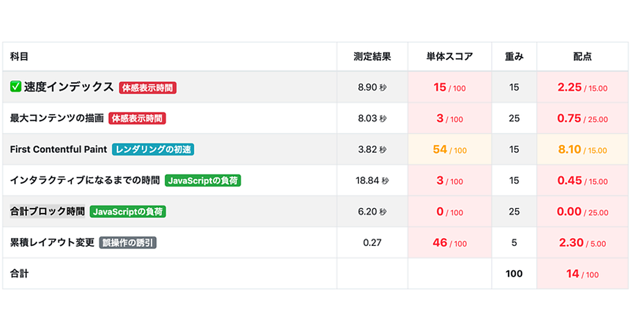Click the blue レンダリングの初速 badge
The width and height of the screenshot is (631, 331).
[153, 150]
